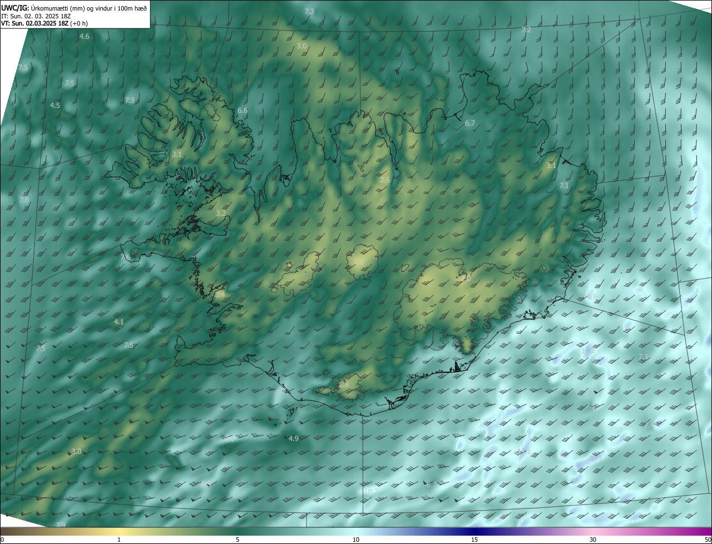Viewport: 712px width, 544px height.
Task: Click the 4.5 value label on the map
Action: coord(55,106)
